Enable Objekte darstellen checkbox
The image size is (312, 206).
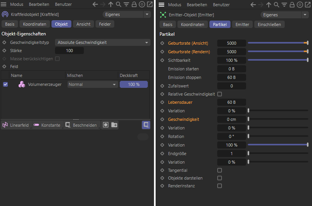220,178
